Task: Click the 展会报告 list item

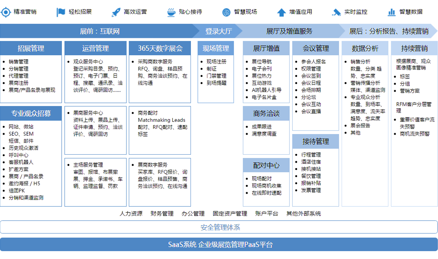Action: pyautogui.click(x=360, y=125)
